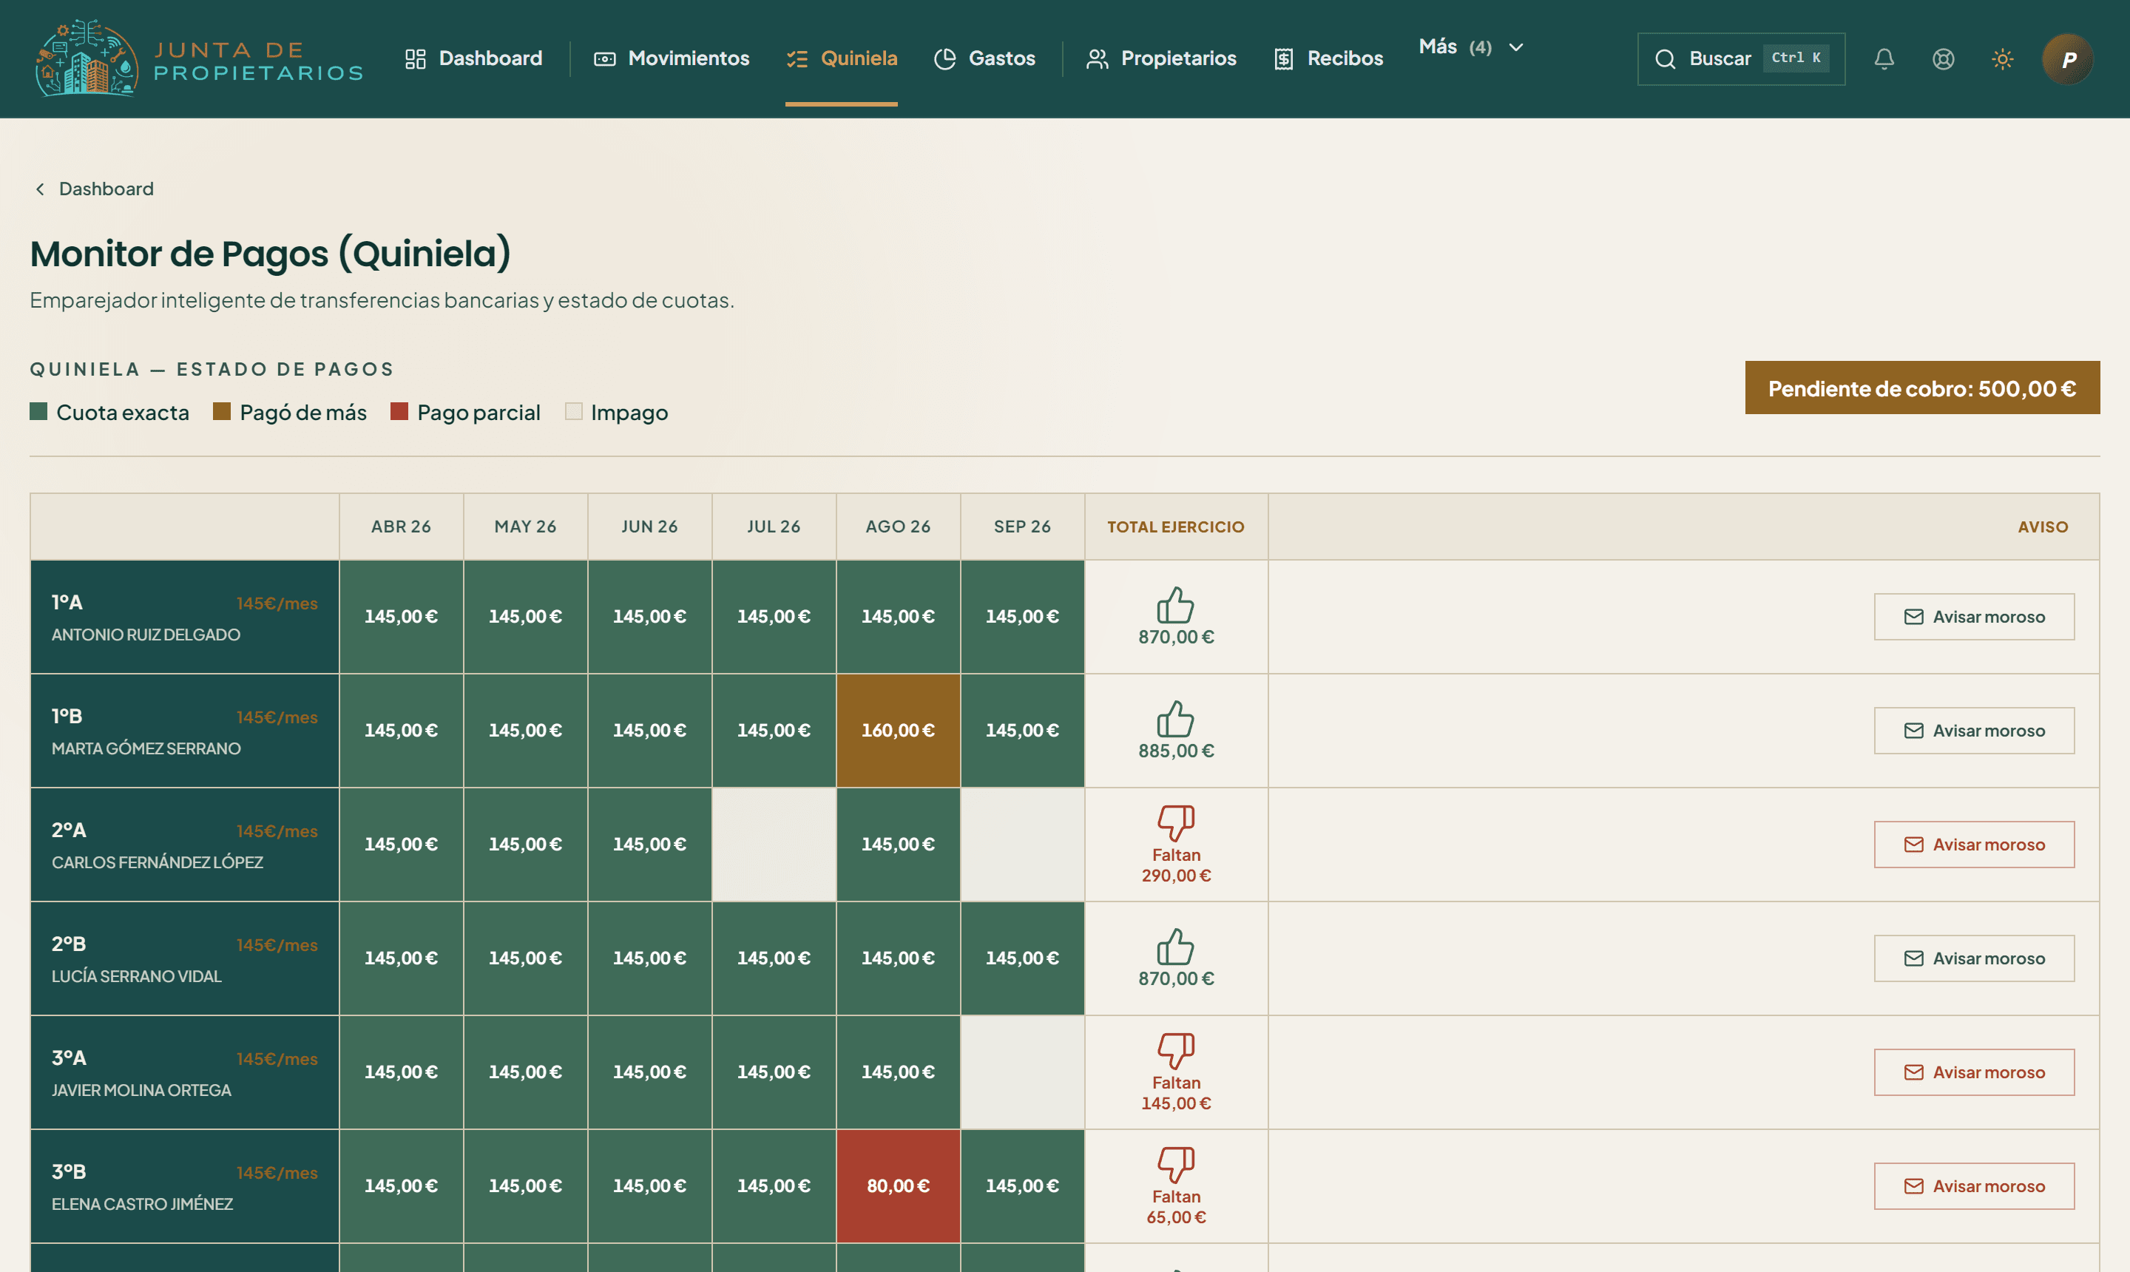Click the empty Impago legend swatch
The height and width of the screenshot is (1272, 2130).
point(574,411)
